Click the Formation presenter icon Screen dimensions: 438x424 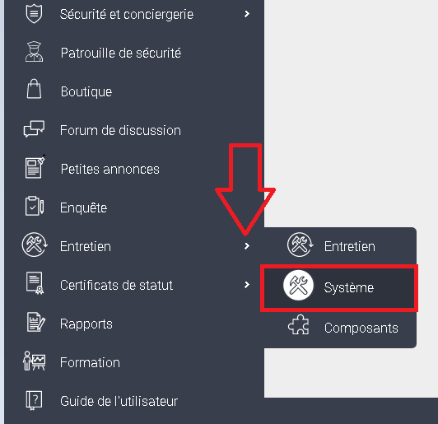(34, 361)
